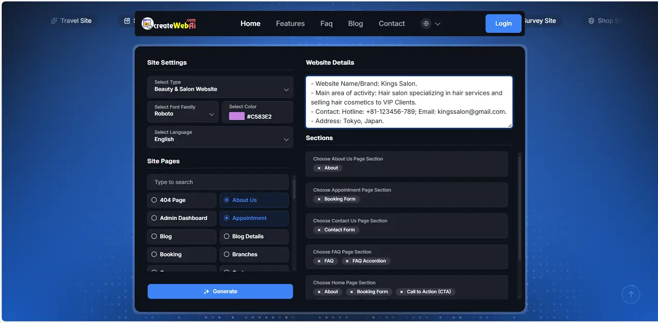The image size is (658, 323).
Task: Expand the Select Language dropdown
Action: click(220, 136)
